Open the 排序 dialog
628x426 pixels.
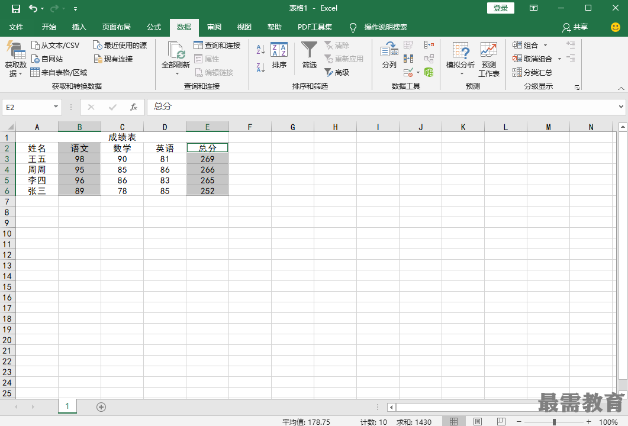pos(279,55)
